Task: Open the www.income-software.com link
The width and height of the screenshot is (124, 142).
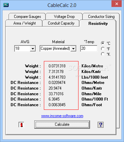Action: 62,116
